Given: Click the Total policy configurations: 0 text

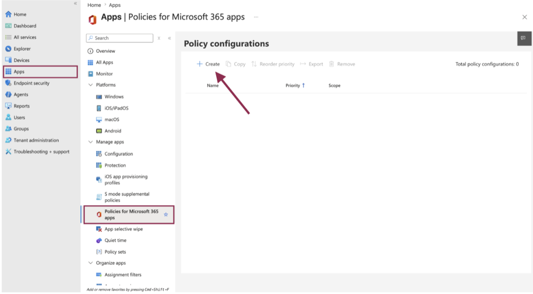Looking at the screenshot, I should (487, 64).
